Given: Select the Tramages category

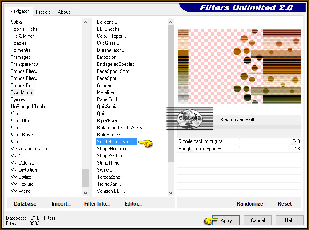Looking at the screenshot, I should click(20, 57).
